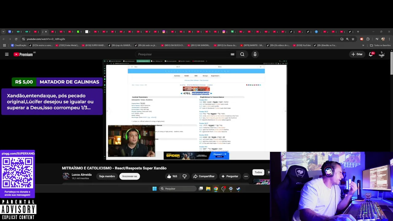Viewport: 393px width, 221px height.
Task: Click the taskbar Pesquisar search box
Action: 178,189
